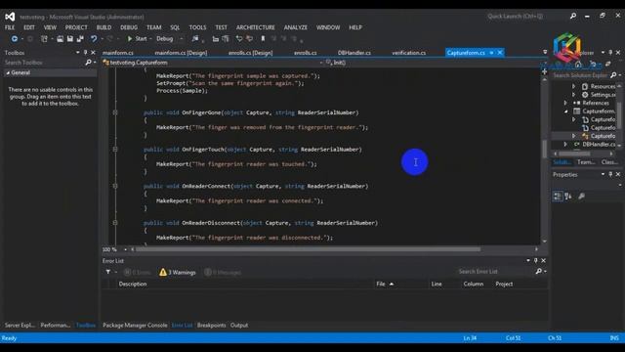This screenshot has width=625, height=352.
Task: Open the HELP menu
Action: tap(355, 27)
